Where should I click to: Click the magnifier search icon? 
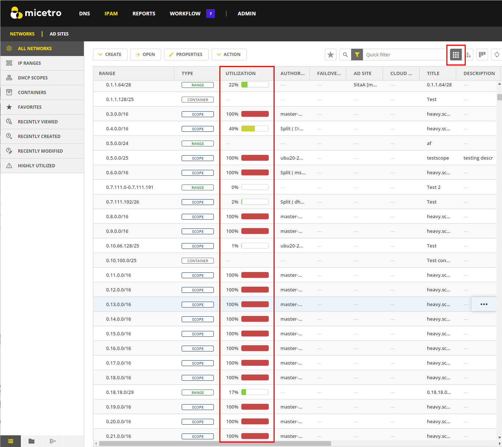point(345,55)
